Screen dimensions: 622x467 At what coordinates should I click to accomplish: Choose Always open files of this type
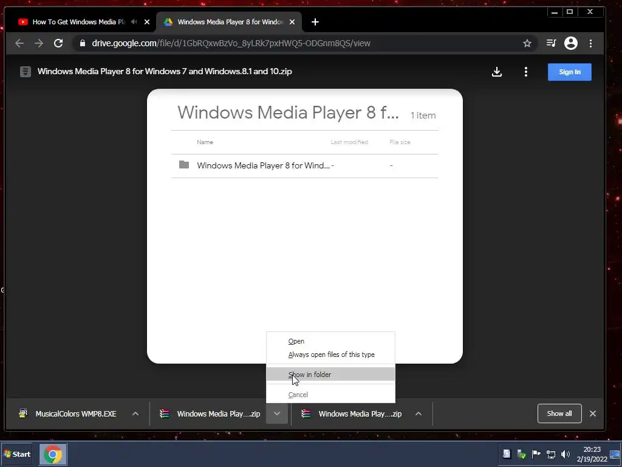pos(330,355)
